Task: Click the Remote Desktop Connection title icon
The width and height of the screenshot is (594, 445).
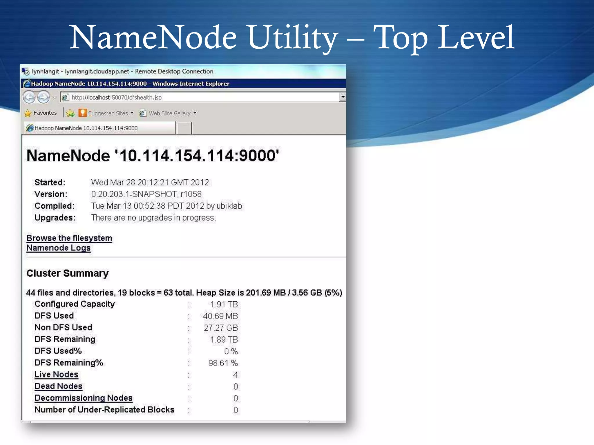Action: tap(26, 71)
